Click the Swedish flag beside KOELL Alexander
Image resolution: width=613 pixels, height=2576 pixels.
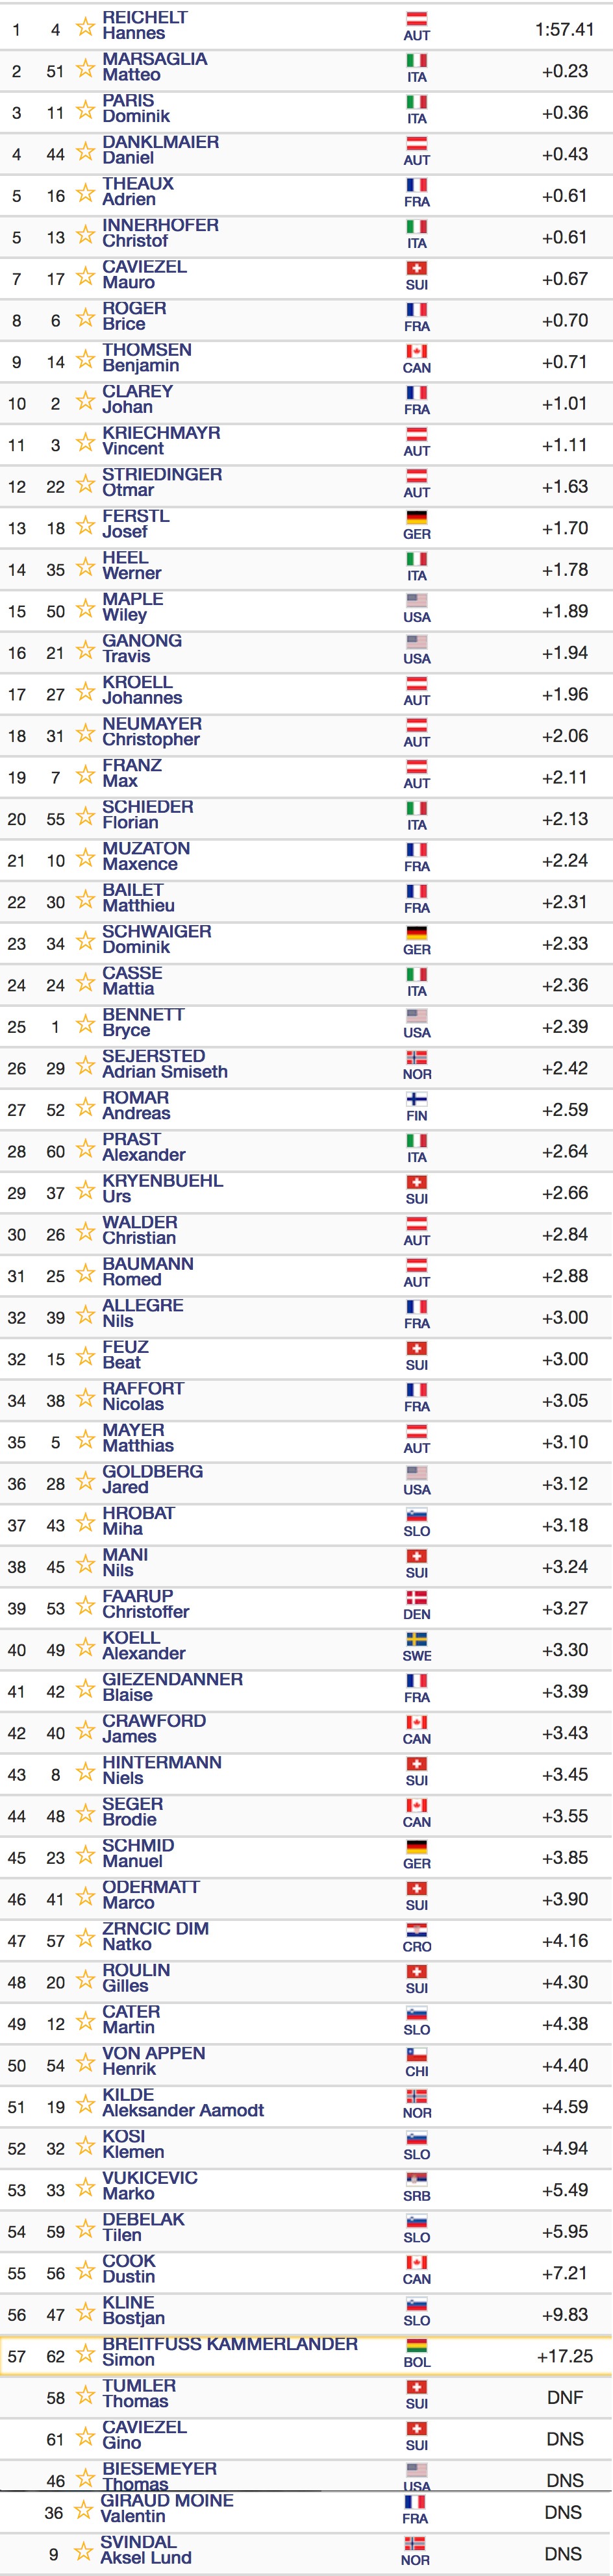point(417,1639)
